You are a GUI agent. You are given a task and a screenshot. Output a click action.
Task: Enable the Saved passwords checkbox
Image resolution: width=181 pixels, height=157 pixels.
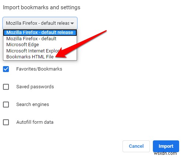click(6, 87)
